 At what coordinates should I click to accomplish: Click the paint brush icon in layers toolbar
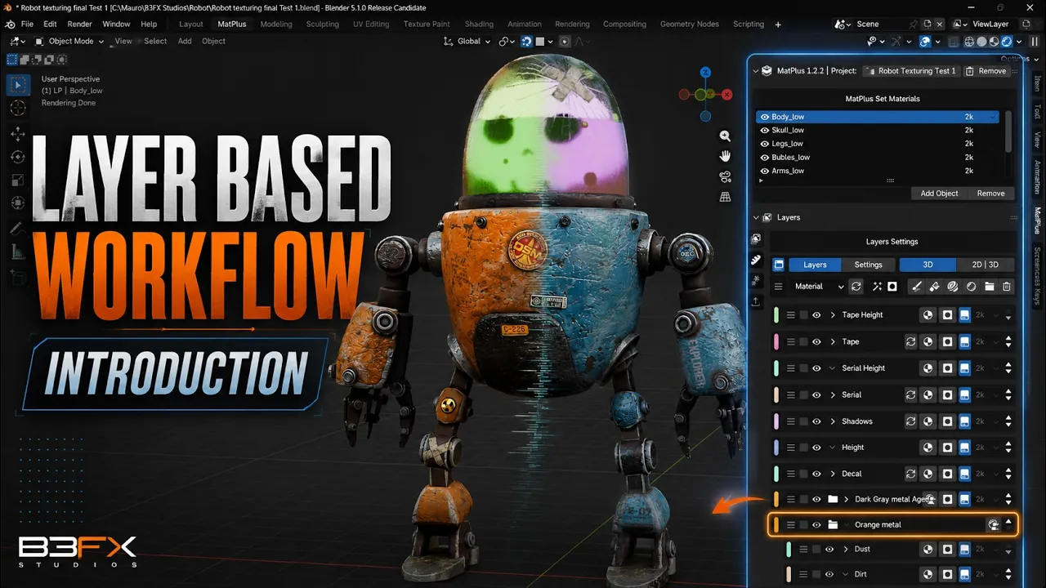tap(917, 287)
